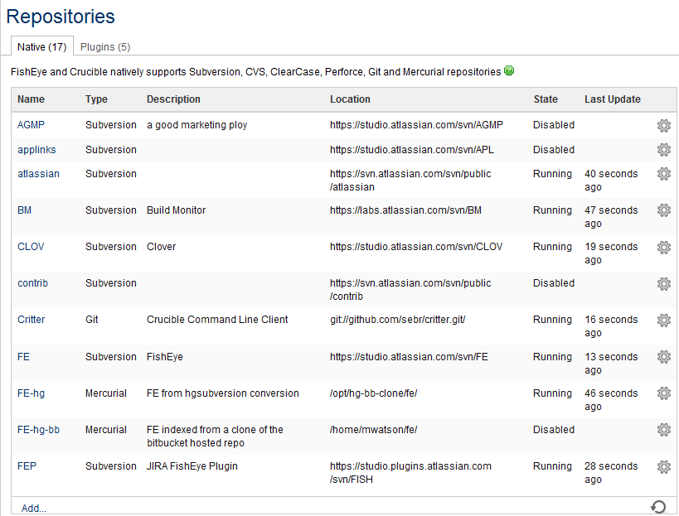Image resolution: width=679 pixels, height=516 pixels.
Task: Click the Type column header
Action: (96, 99)
